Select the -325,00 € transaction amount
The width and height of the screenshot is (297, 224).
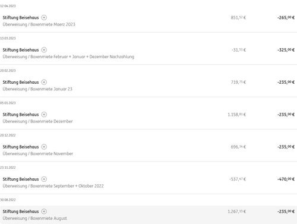(x=286, y=50)
